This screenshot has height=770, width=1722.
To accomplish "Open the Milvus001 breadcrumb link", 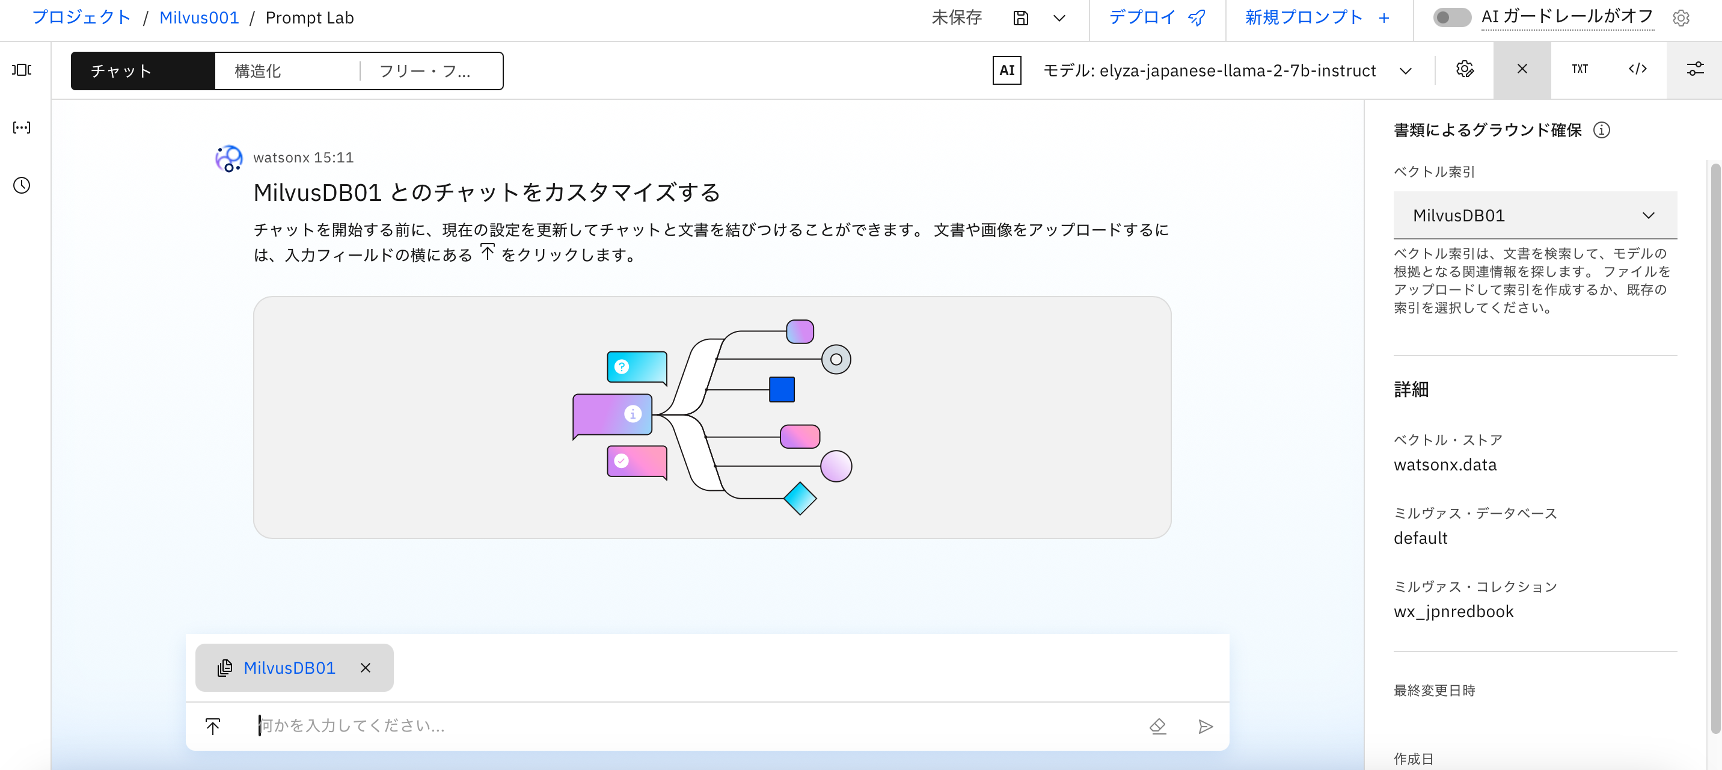I will tap(198, 17).
